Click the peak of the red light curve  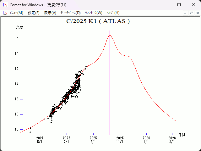tap(110, 35)
